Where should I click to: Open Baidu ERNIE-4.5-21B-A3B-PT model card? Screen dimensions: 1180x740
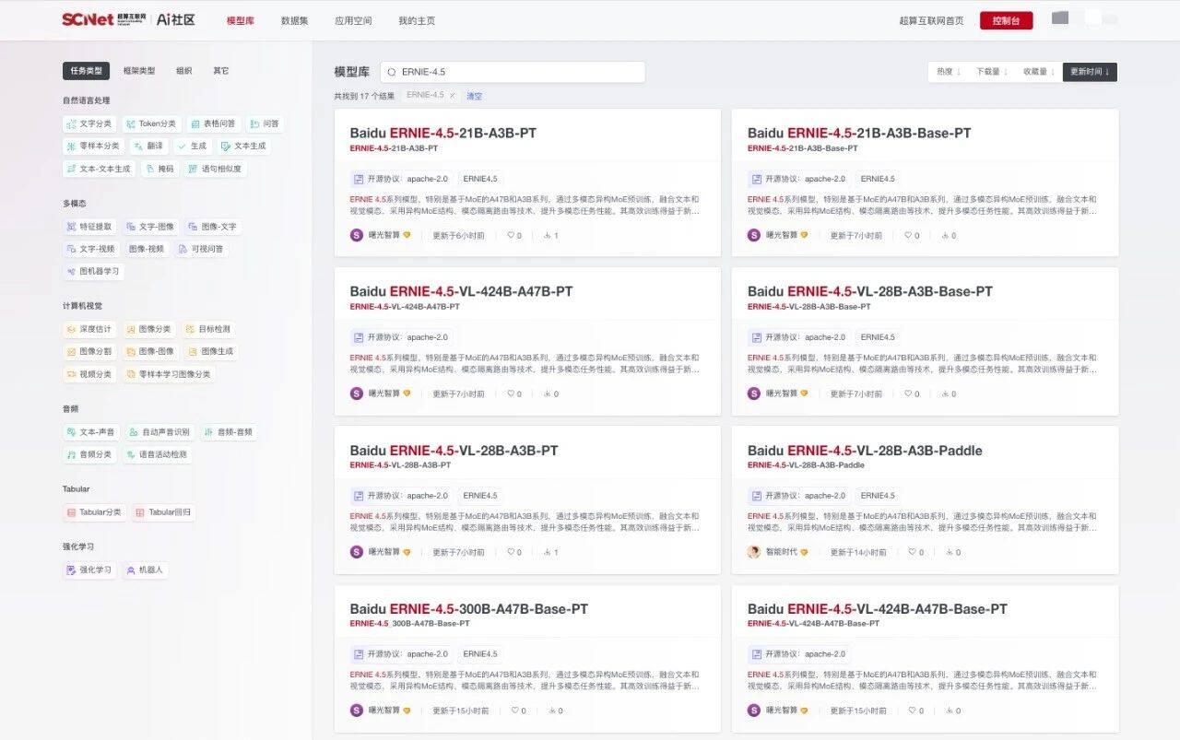pos(527,182)
